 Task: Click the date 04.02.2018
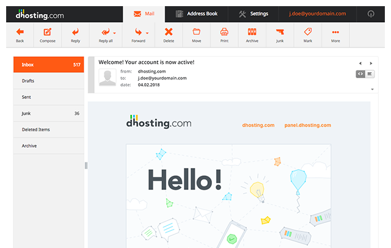149,85
